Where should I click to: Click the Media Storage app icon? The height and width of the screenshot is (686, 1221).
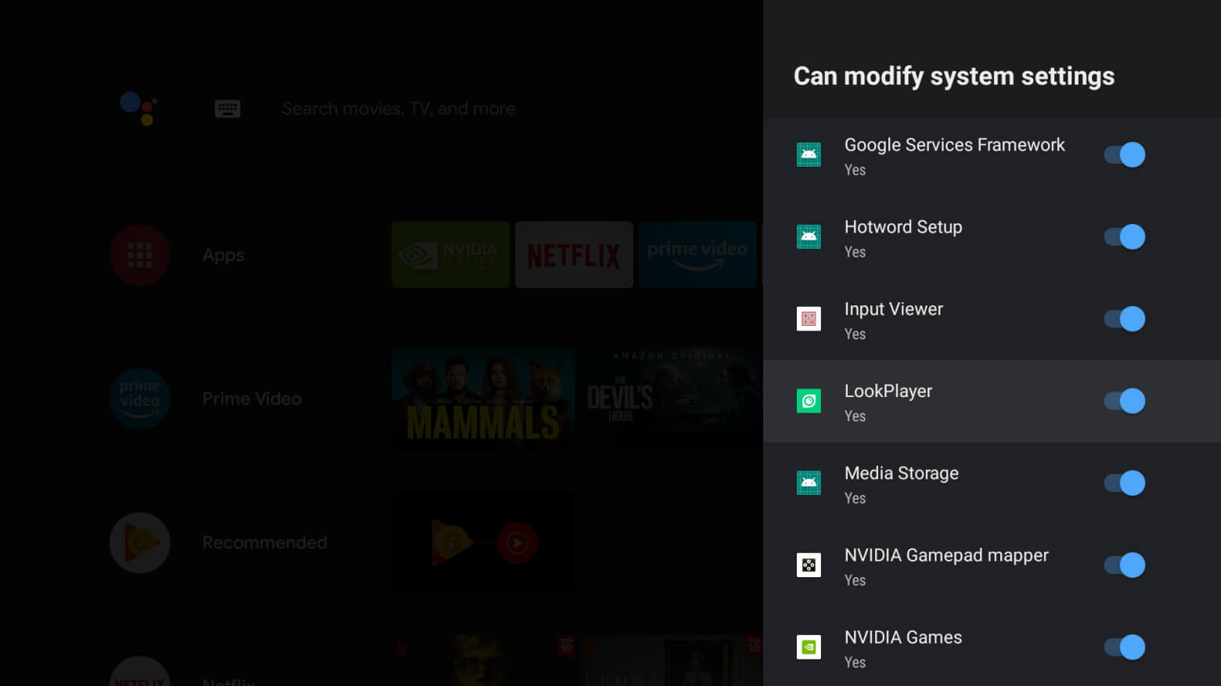[809, 483]
